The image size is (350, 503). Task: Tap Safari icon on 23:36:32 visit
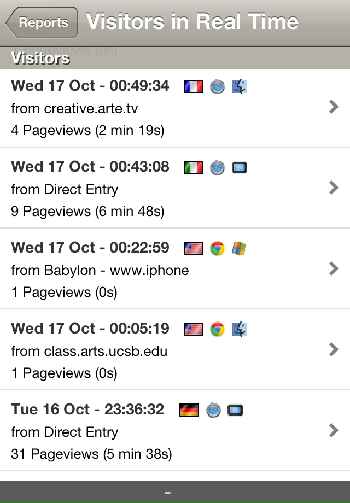click(x=213, y=410)
